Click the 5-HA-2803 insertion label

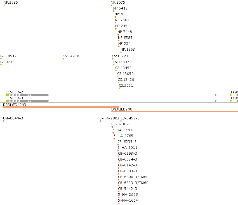109,118
